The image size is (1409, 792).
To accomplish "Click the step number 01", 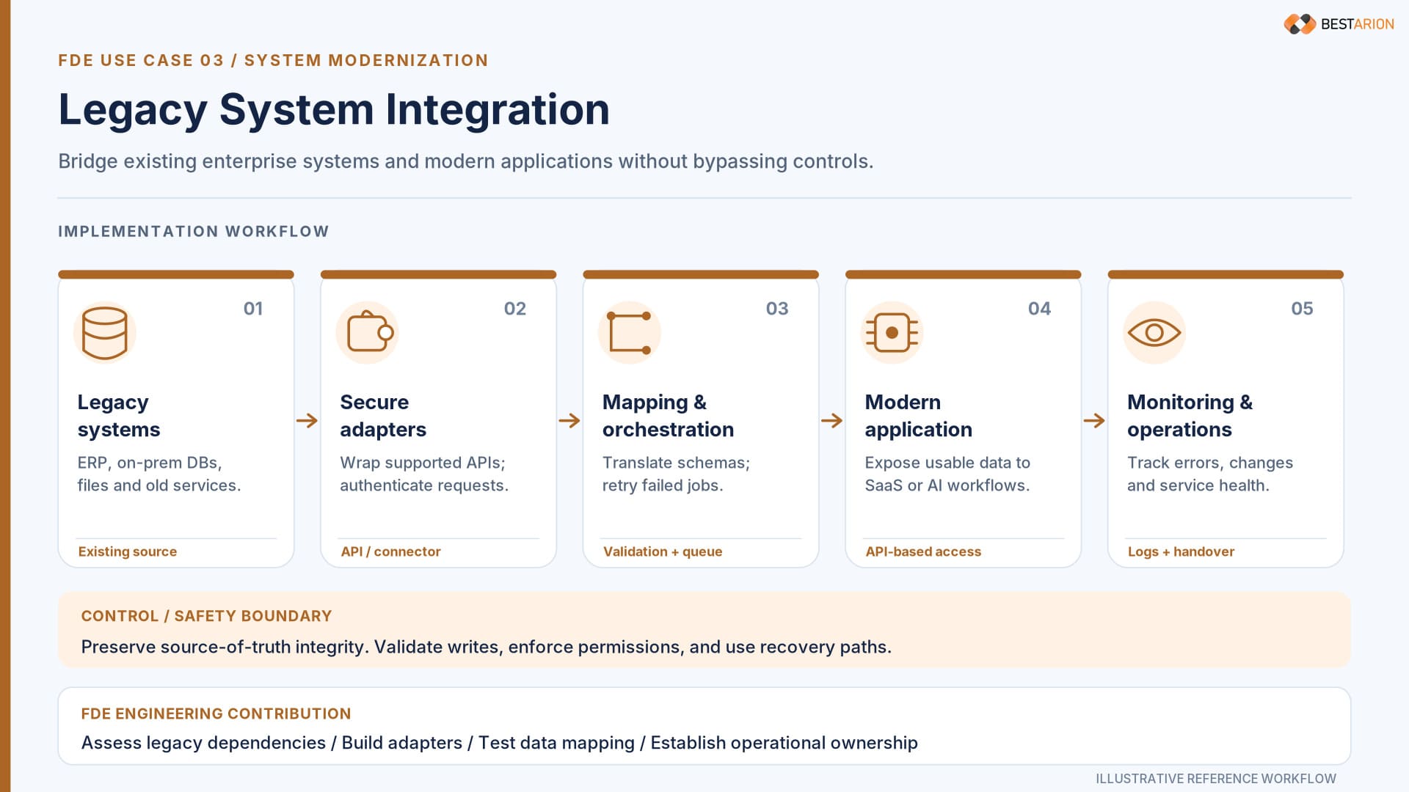I will (x=253, y=309).
